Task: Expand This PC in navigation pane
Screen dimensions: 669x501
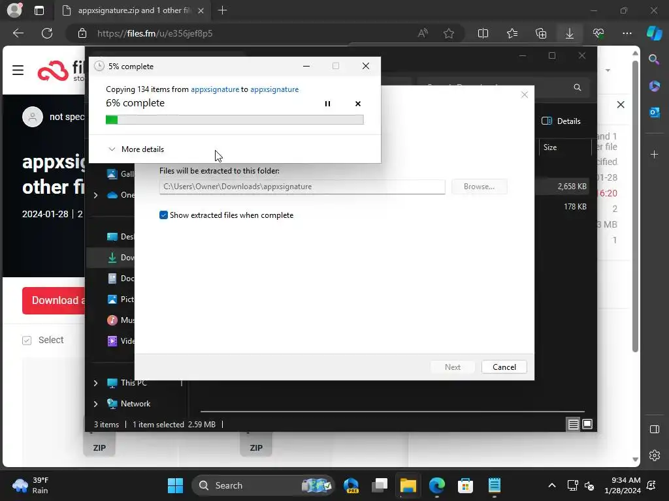Action: click(x=95, y=383)
